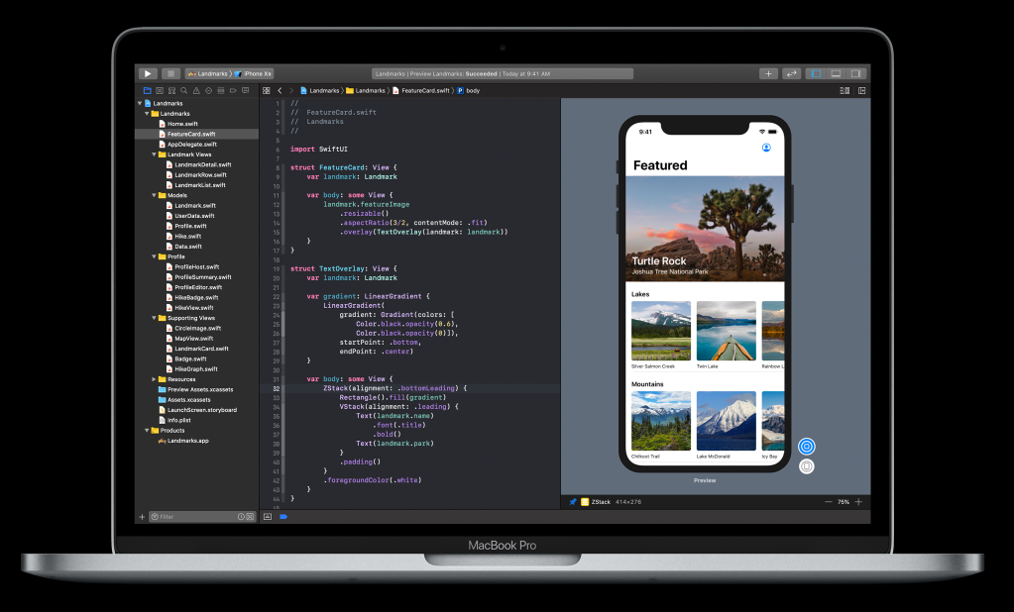Switch to the Source Control navigator
Screen dimensions: 1014x612
click(x=160, y=90)
